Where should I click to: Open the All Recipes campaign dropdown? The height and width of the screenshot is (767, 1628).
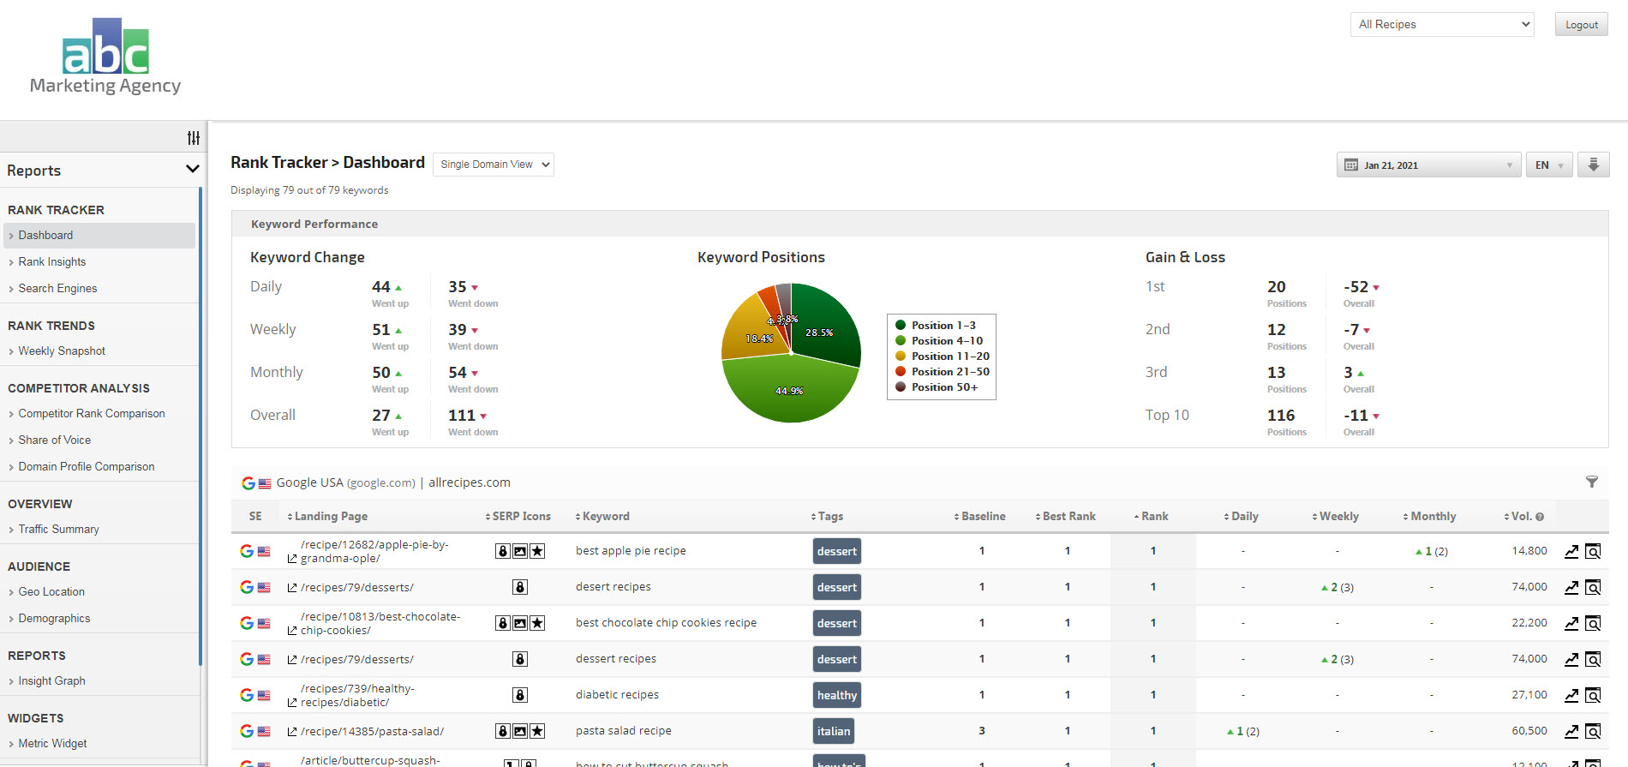1442,25
